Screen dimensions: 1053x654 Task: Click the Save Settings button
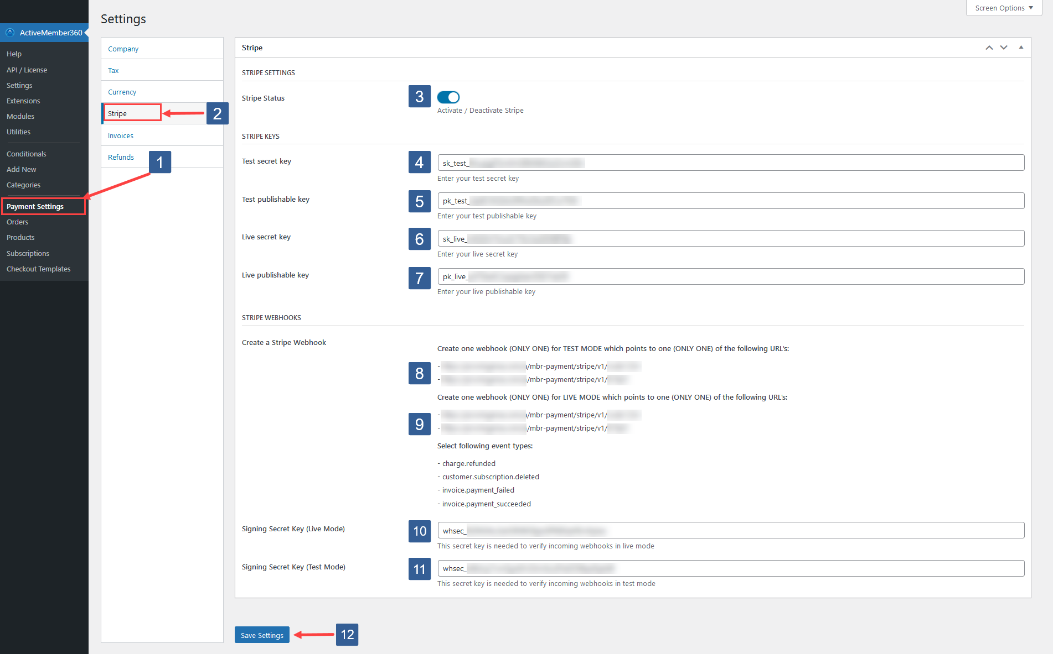coord(262,635)
